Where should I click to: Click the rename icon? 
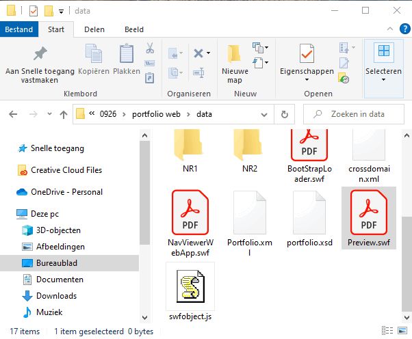pos(198,72)
